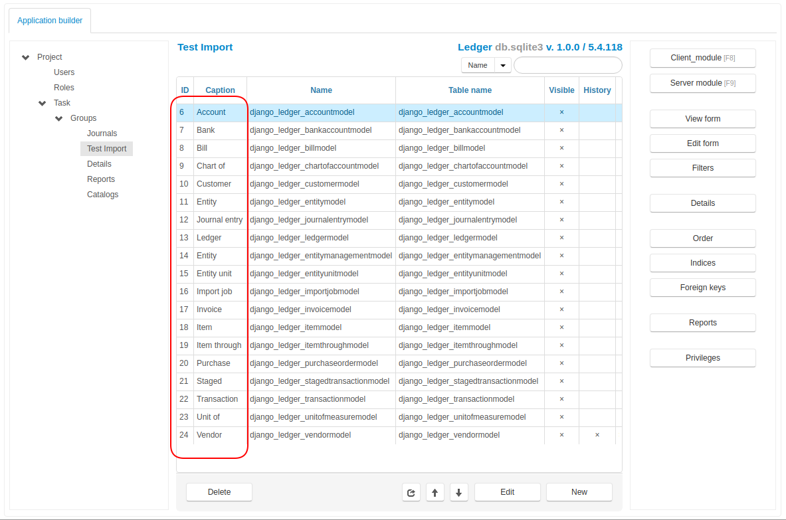Select the Staged caption cell
The width and height of the screenshot is (786, 520).
pyautogui.click(x=220, y=381)
